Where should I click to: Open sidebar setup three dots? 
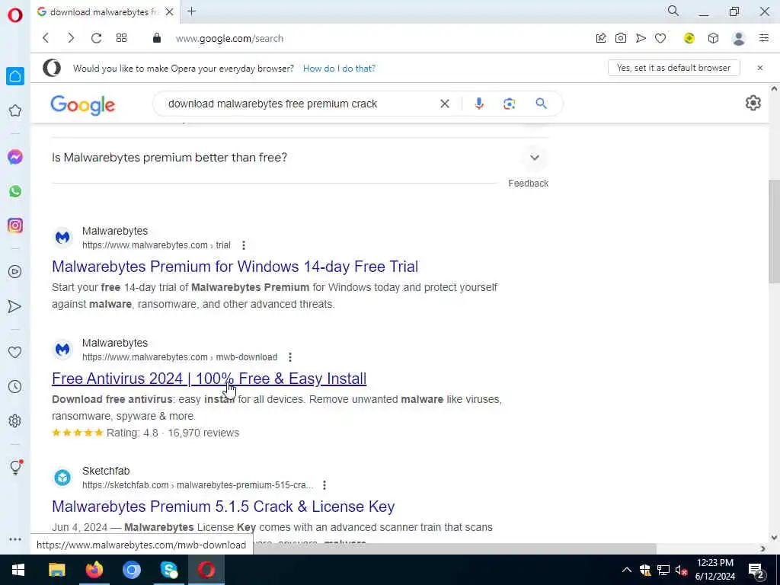(15, 539)
